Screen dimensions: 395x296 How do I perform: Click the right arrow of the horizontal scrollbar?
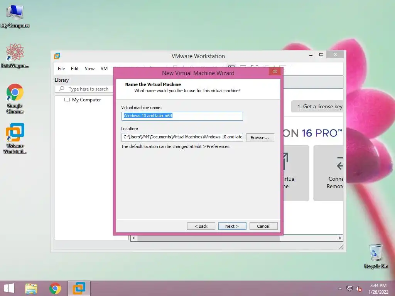(339, 238)
